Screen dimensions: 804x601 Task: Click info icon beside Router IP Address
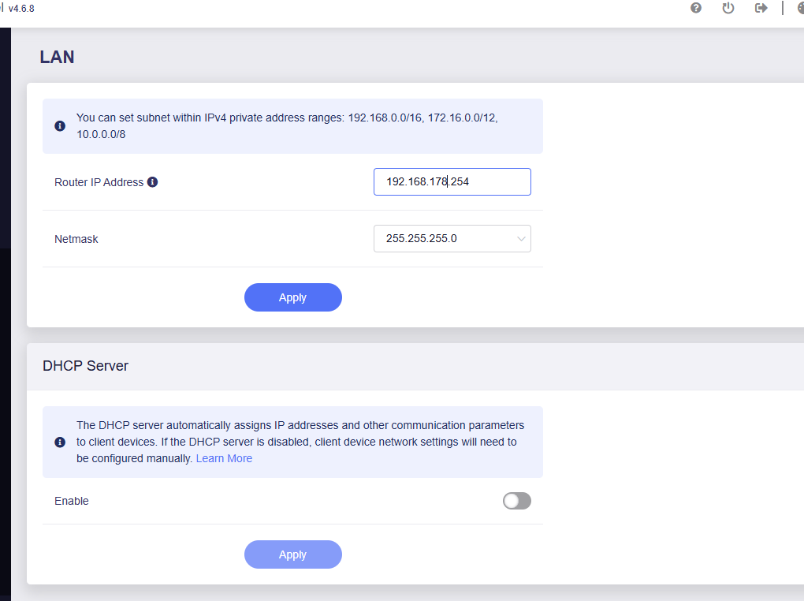point(153,181)
